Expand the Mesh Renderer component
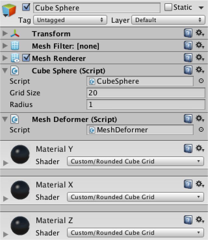This screenshot has height=240, width=208. [x=5, y=58]
